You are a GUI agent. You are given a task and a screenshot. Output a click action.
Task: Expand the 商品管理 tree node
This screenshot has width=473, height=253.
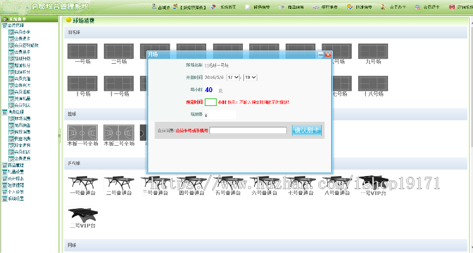(4, 165)
